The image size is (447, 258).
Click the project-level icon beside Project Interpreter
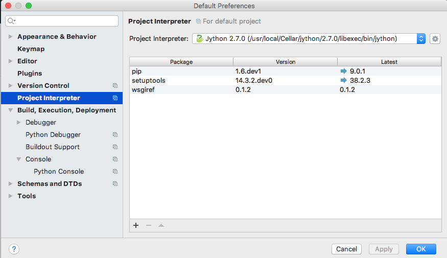(x=115, y=98)
